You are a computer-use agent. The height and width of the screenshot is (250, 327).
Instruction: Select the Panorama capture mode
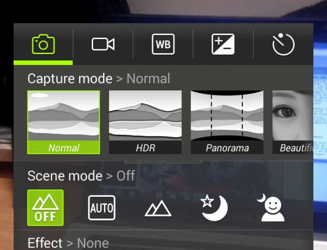point(227,122)
